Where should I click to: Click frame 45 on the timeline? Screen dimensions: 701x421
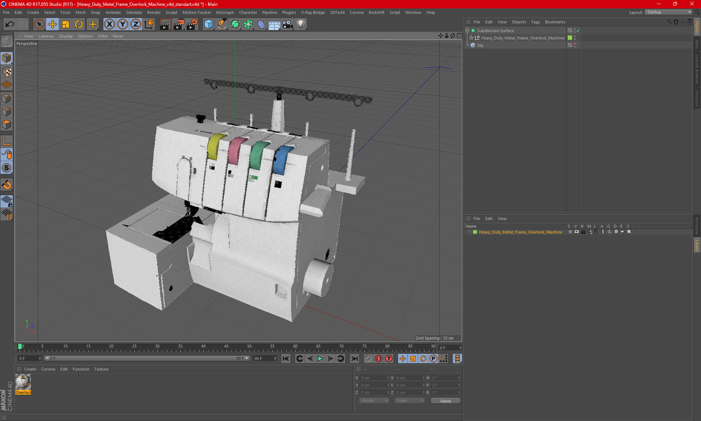click(226, 346)
